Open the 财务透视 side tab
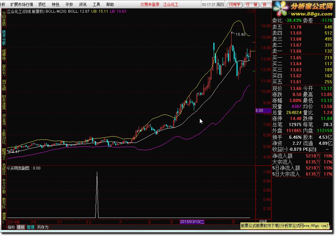This screenshot has width=336, height=236. (x=4, y=102)
